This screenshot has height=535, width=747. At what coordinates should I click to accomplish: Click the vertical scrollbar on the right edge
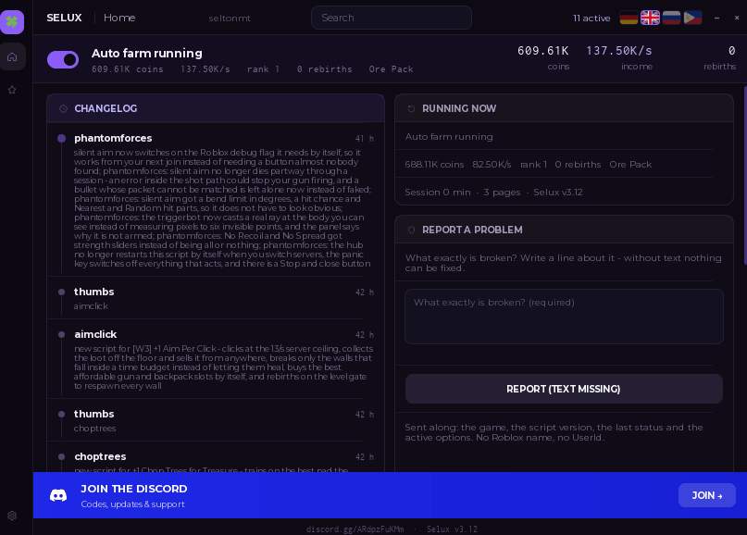tap(744, 175)
